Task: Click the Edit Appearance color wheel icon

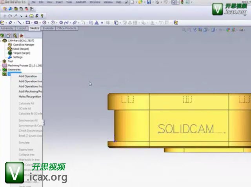Action: click(x=228, y=30)
